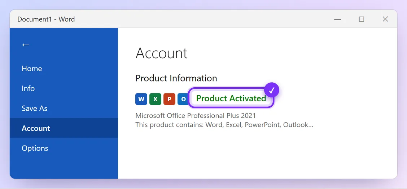Choose Save As from sidebar
This screenshot has width=407, height=189.
(x=64, y=108)
